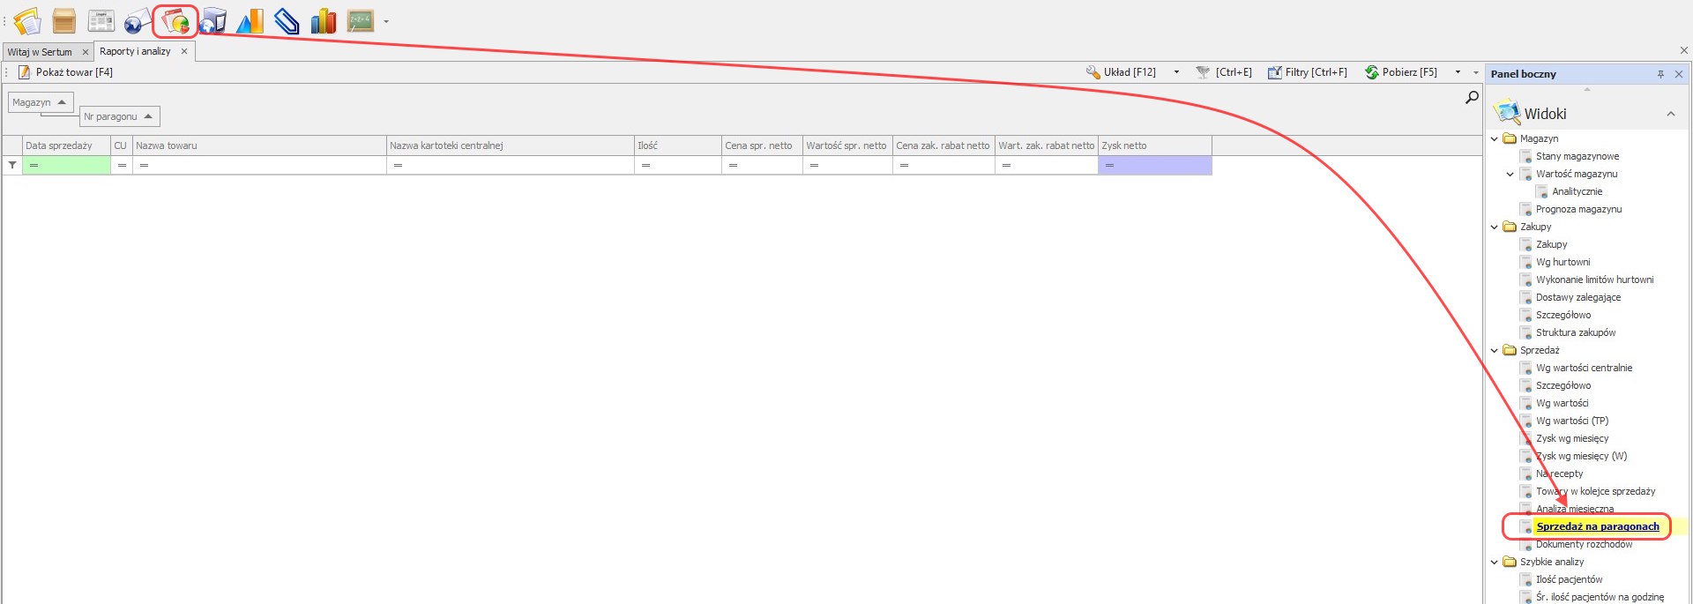Click the magnifying glass search icon
The width and height of the screenshot is (1693, 604).
(x=1471, y=97)
